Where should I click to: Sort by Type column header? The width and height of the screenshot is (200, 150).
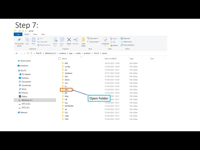click(x=132, y=58)
